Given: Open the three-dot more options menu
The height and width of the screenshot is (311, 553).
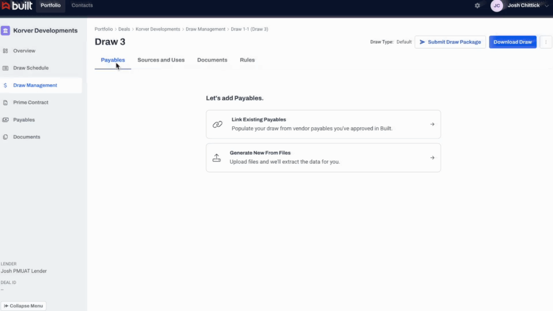Looking at the screenshot, I should (546, 42).
